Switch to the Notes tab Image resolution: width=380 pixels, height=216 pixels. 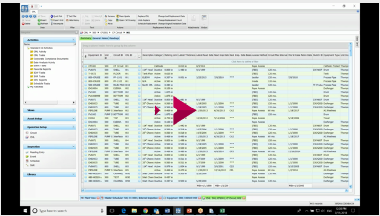tap(105, 38)
